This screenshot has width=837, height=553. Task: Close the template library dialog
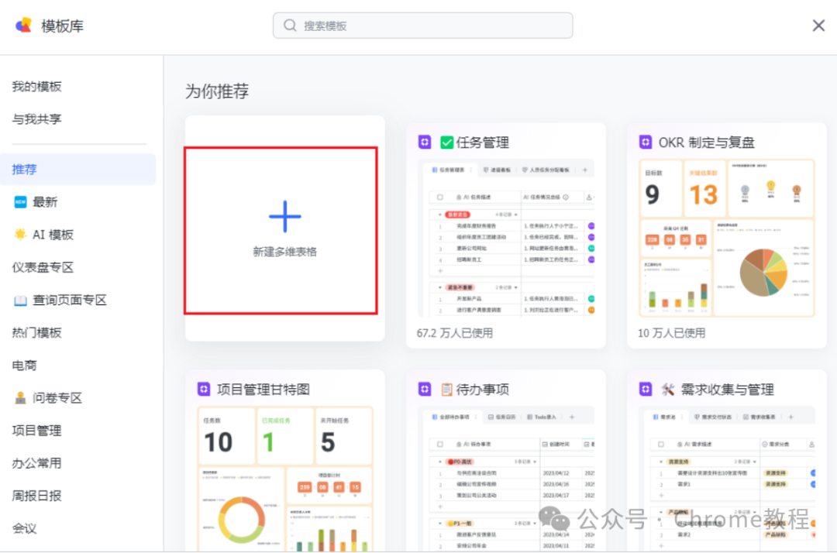(x=818, y=26)
